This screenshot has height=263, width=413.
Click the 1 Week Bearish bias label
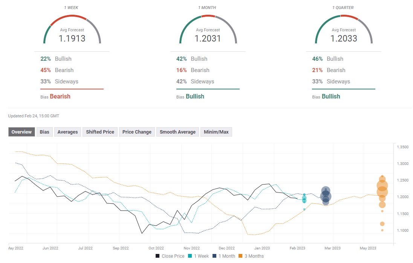(60, 97)
